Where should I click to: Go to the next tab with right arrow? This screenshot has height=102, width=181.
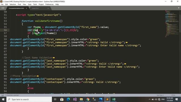[4, 8]
